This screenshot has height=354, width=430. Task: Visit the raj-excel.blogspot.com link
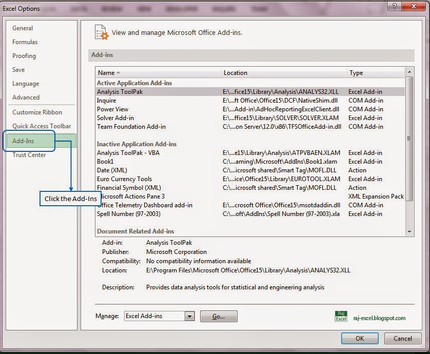379,318
